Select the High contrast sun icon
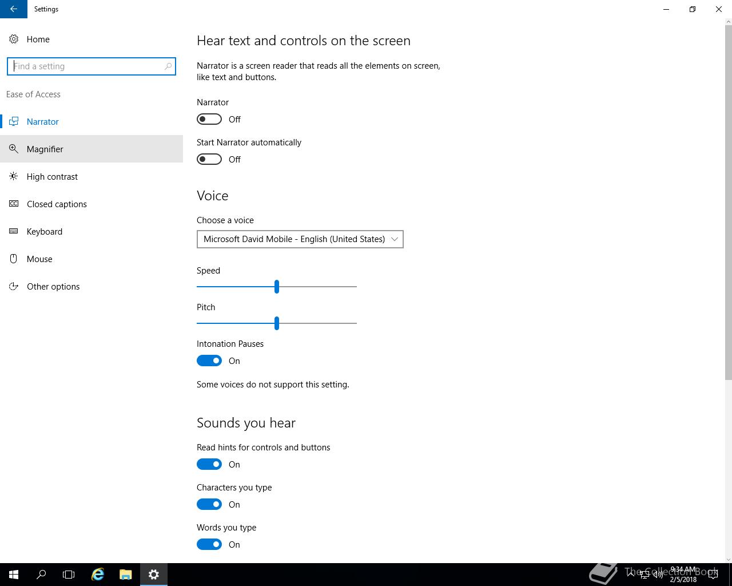This screenshot has height=586, width=732. [x=14, y=176]
